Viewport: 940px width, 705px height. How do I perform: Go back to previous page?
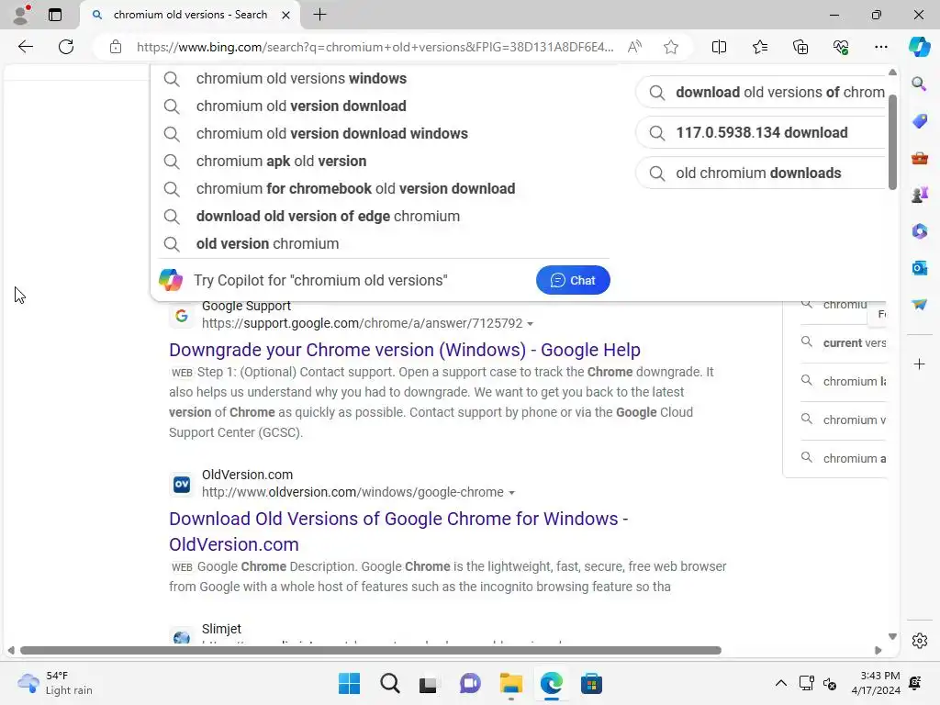click(25, 47)
